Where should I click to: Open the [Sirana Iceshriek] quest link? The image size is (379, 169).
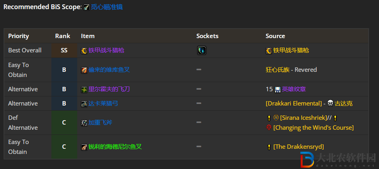[303, 118]
